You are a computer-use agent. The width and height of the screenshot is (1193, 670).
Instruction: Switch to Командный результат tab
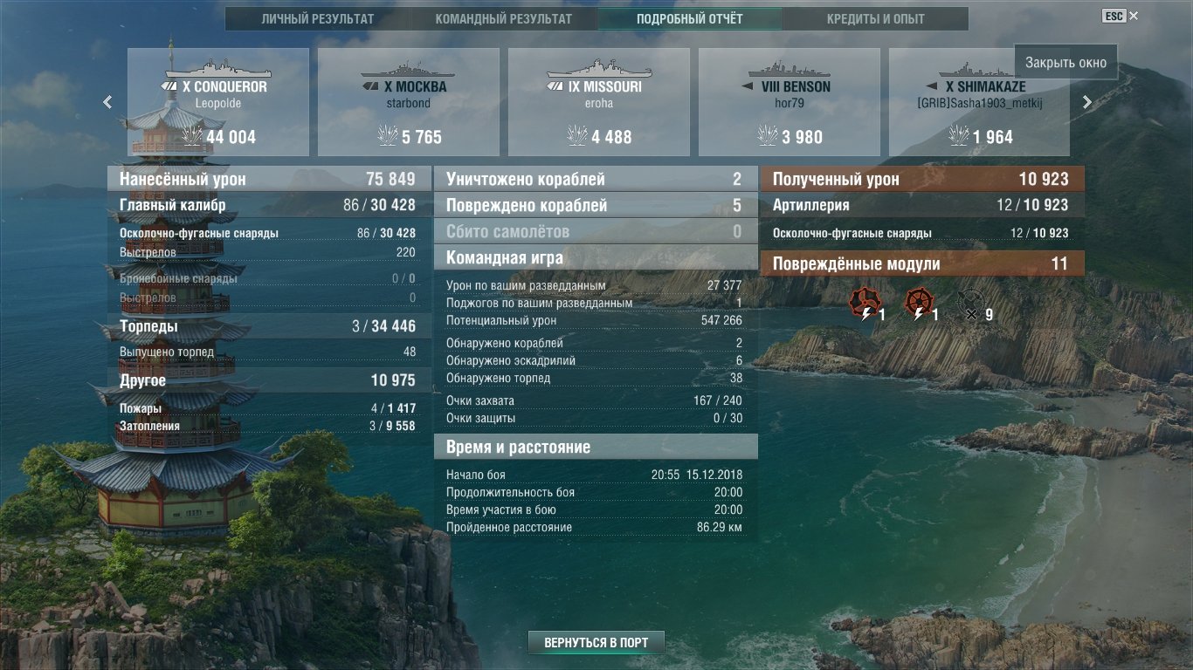[x=504, y=18]
